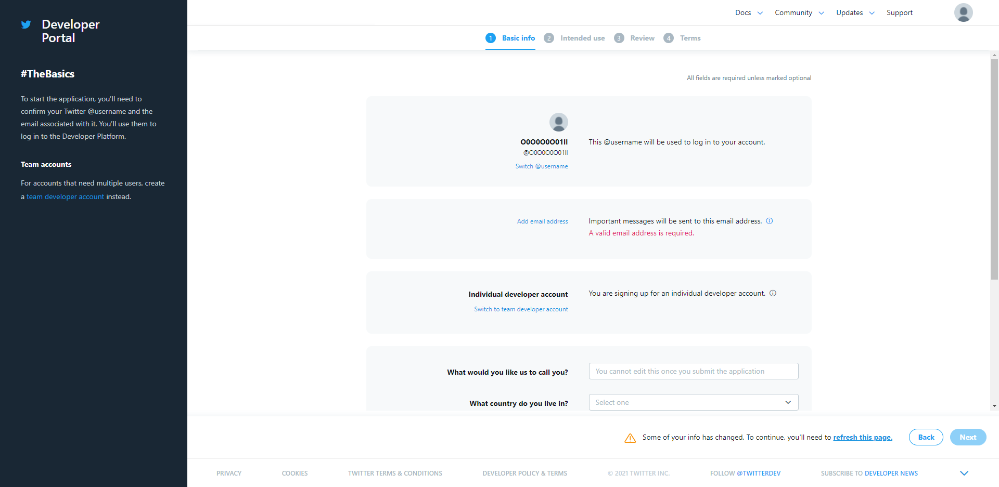Screen dimensions: 999x487
Task: Open Twitter Terms & Conditions footer link
Action: tap(395, 473)
